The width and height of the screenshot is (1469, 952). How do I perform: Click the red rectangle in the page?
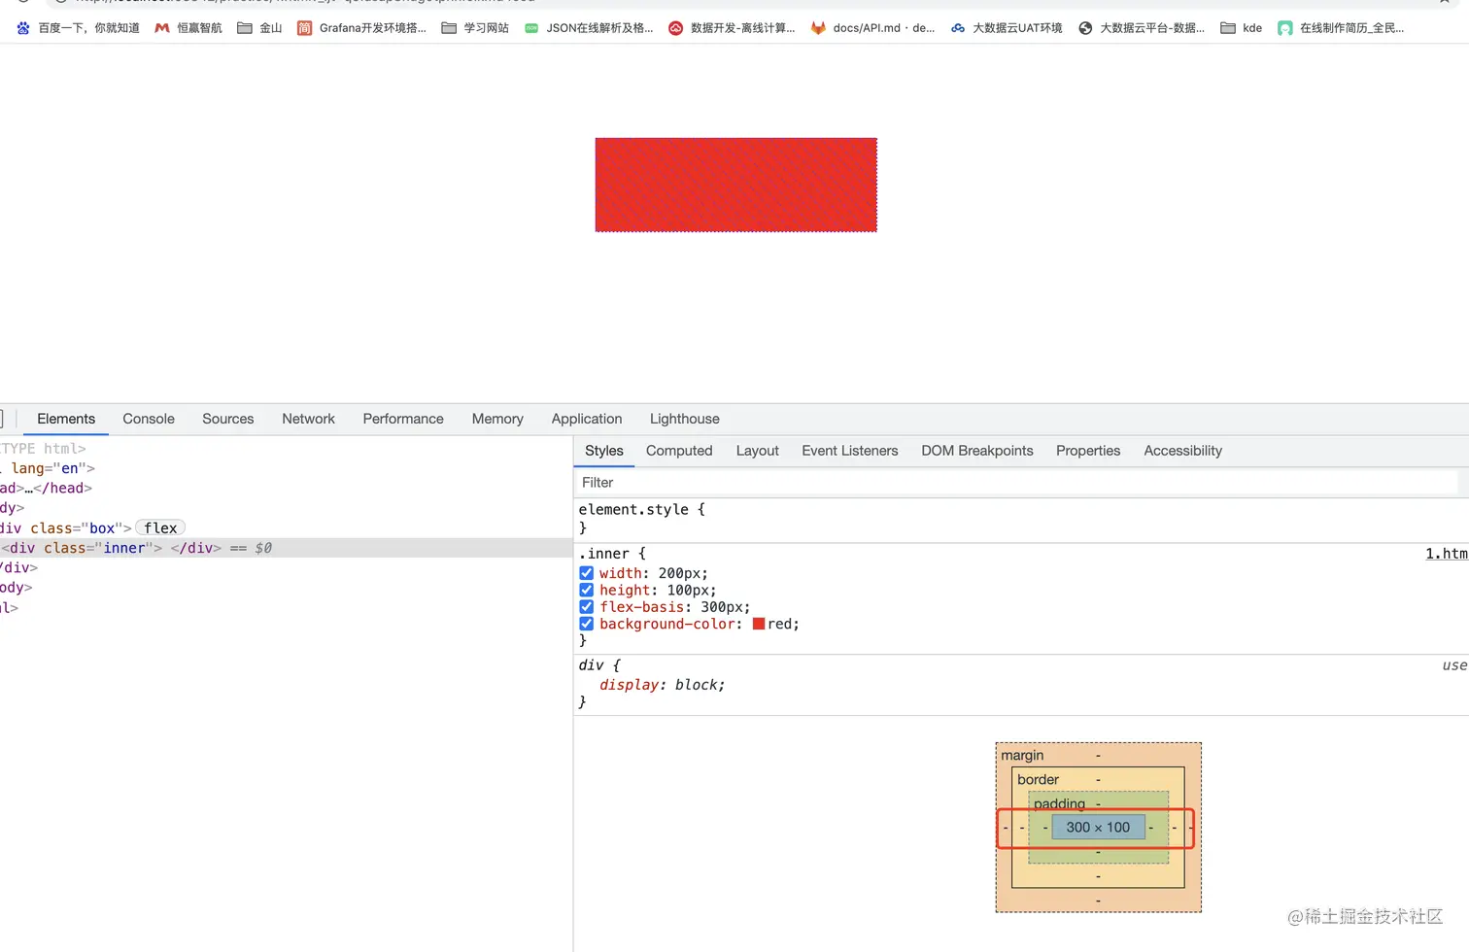(735, 185)
